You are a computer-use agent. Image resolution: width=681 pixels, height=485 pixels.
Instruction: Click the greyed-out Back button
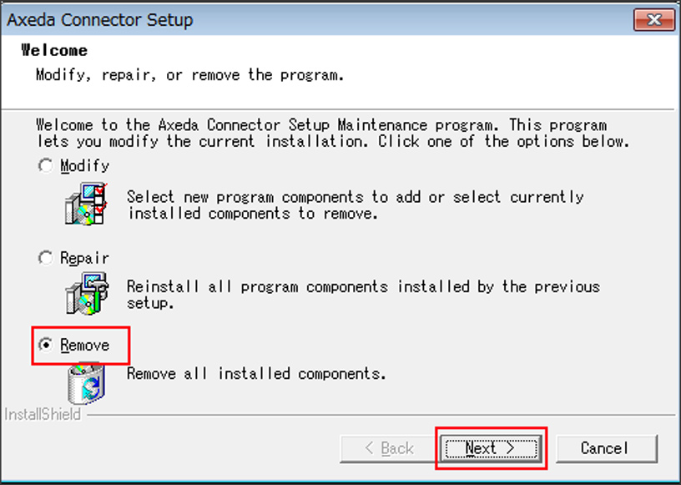click(x=390, y=448)
